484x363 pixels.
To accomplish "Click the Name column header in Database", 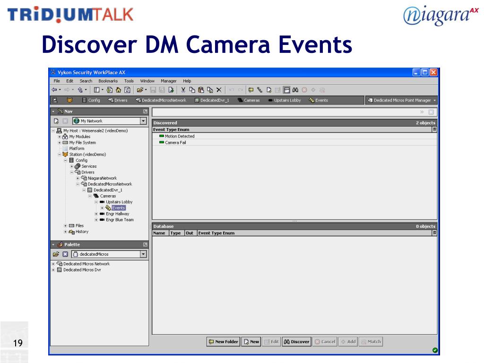I will point(160,233).
